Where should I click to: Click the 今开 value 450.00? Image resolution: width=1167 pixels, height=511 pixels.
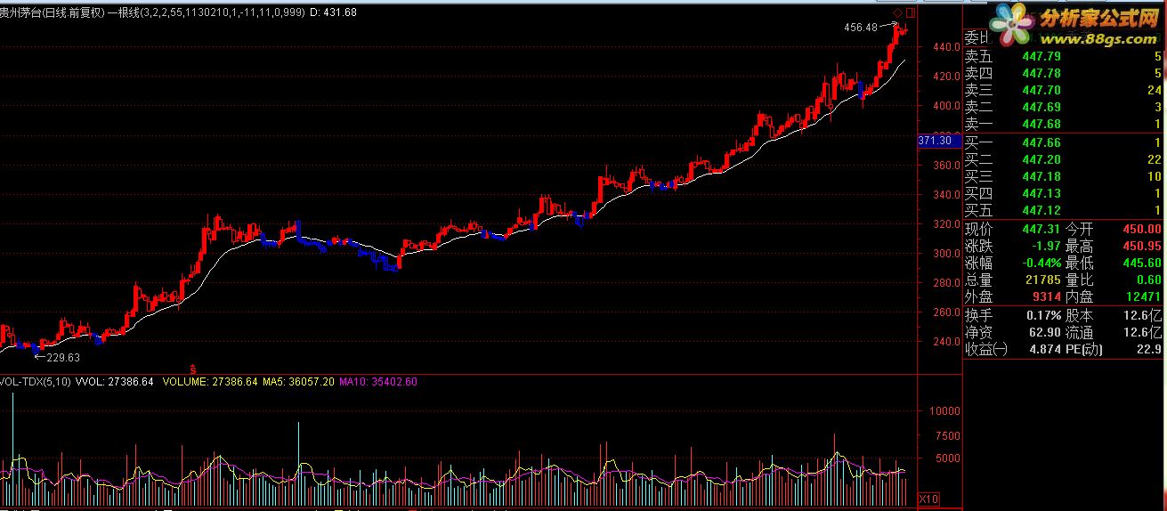pyautogui.click(x=1142, y=230)
